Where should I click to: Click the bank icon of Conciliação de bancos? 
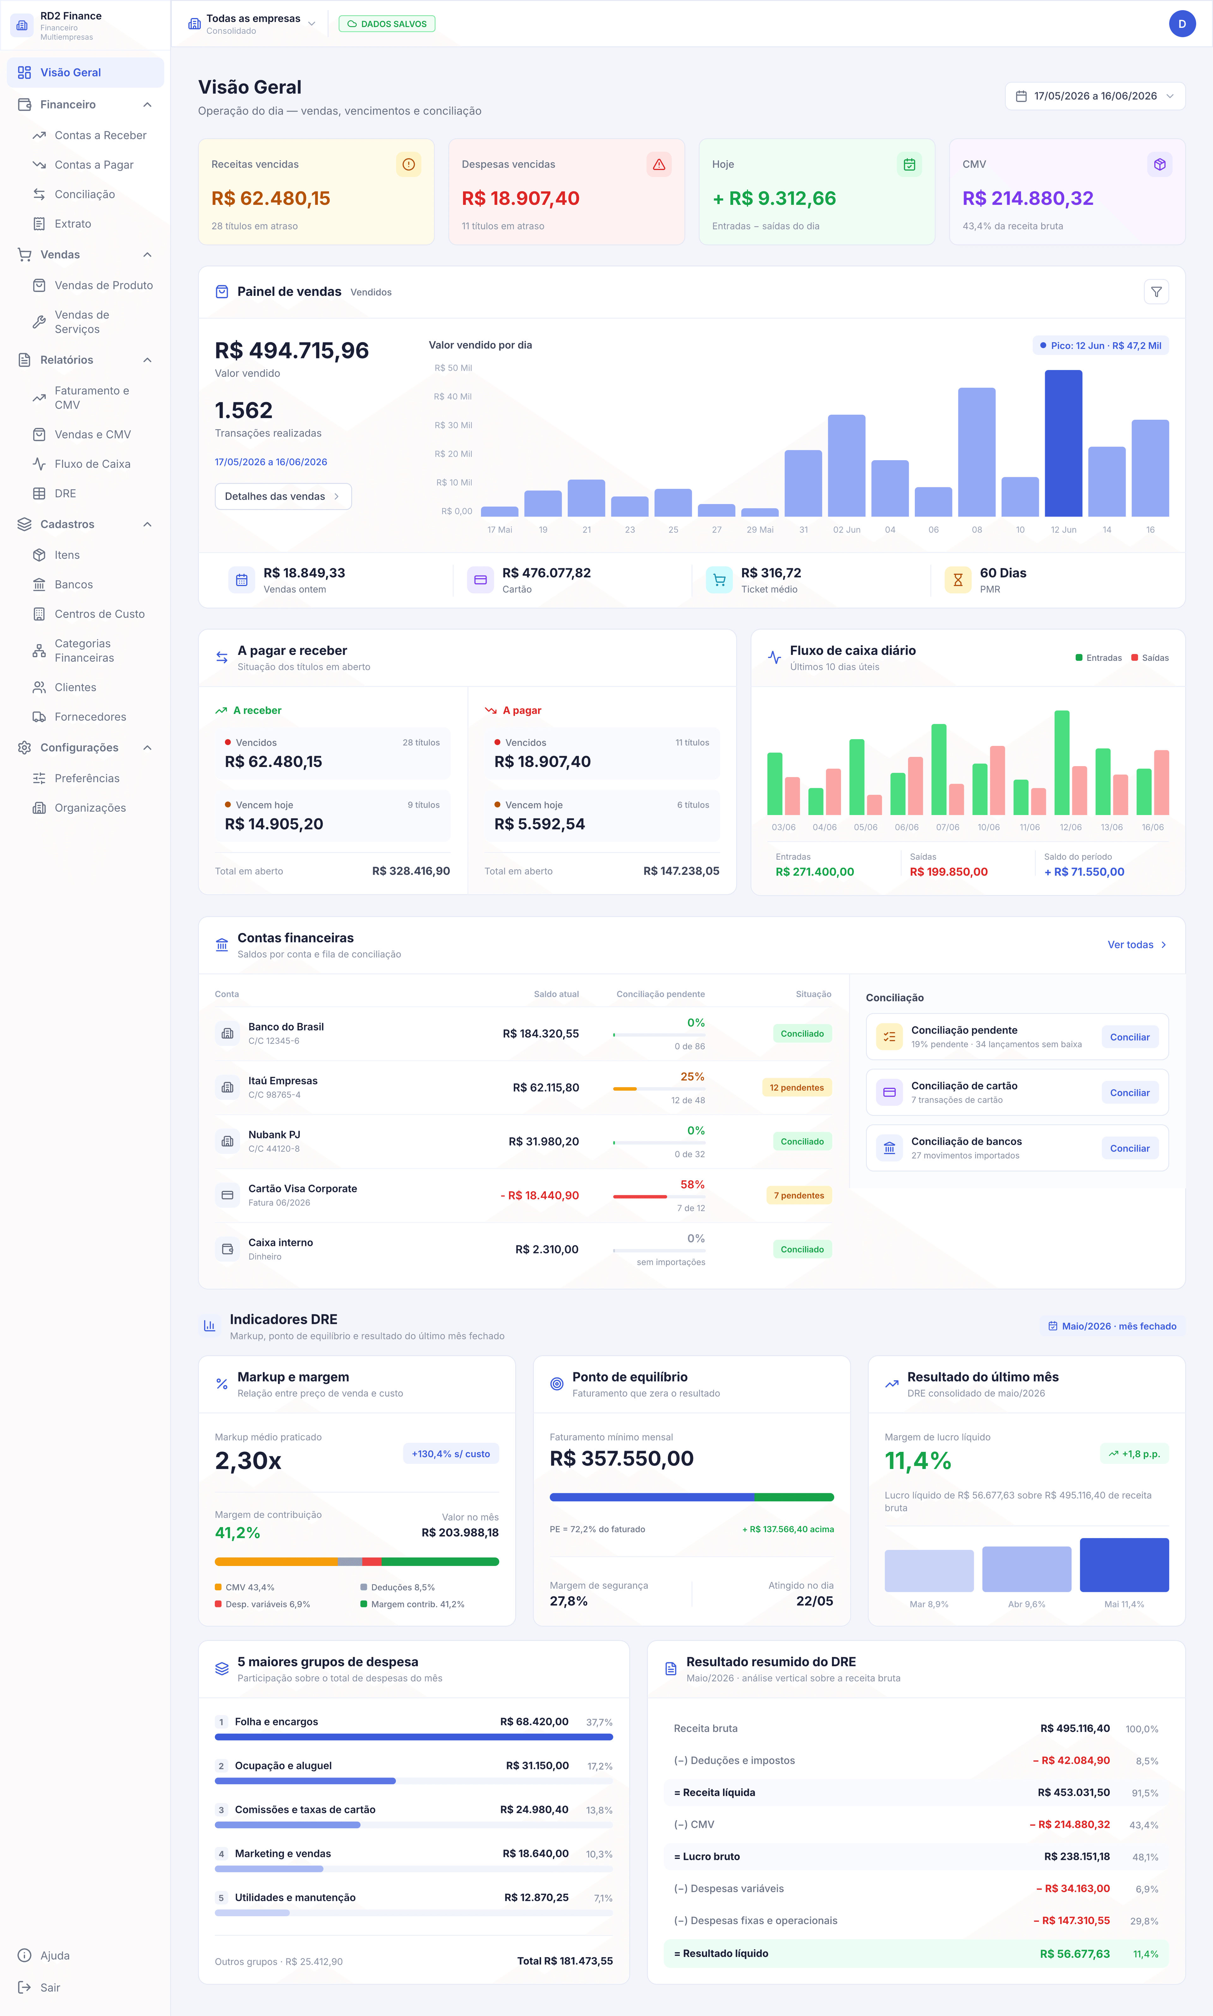click(889, 1148)
